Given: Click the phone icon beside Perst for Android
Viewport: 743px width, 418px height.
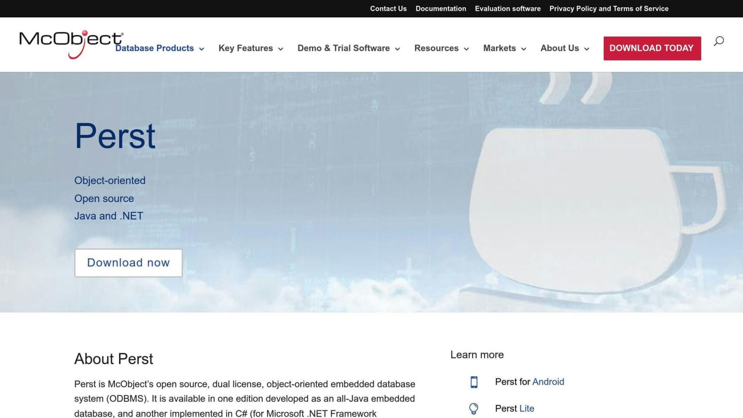Looking at the screenshot, I should coord(474,382).
